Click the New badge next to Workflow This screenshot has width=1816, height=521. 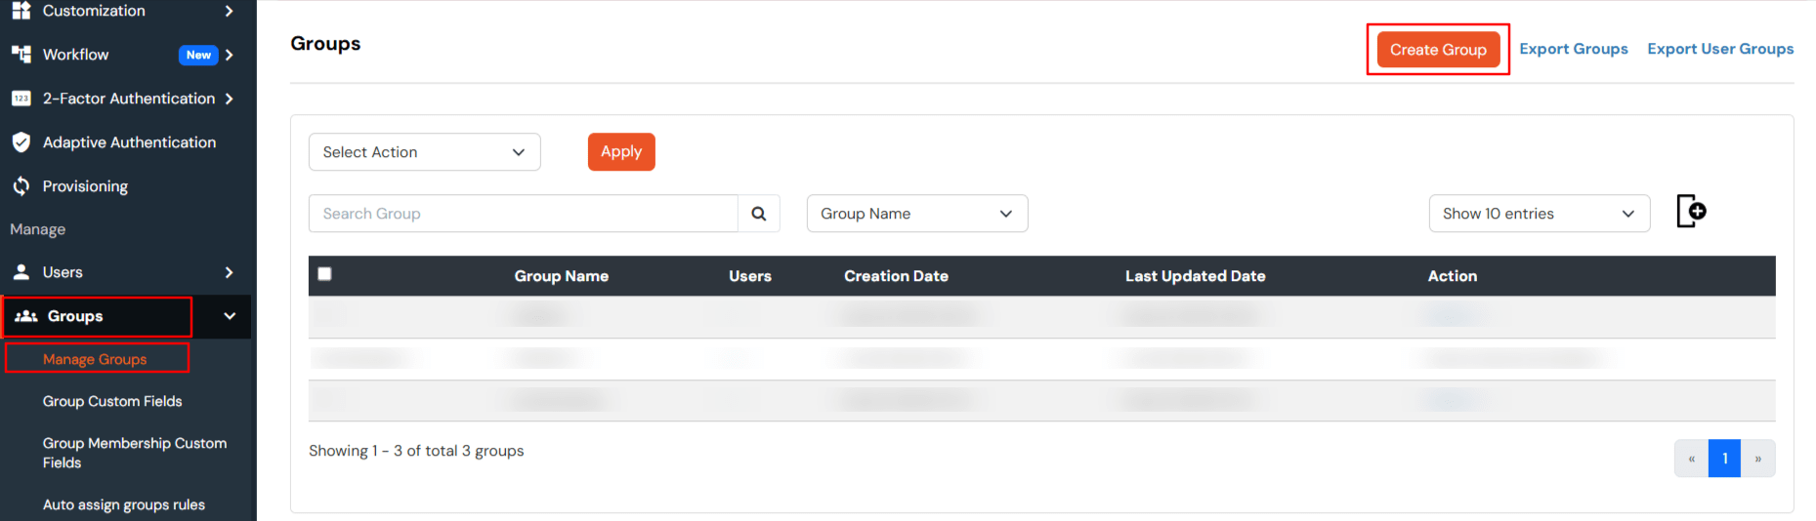pos(198,55)
